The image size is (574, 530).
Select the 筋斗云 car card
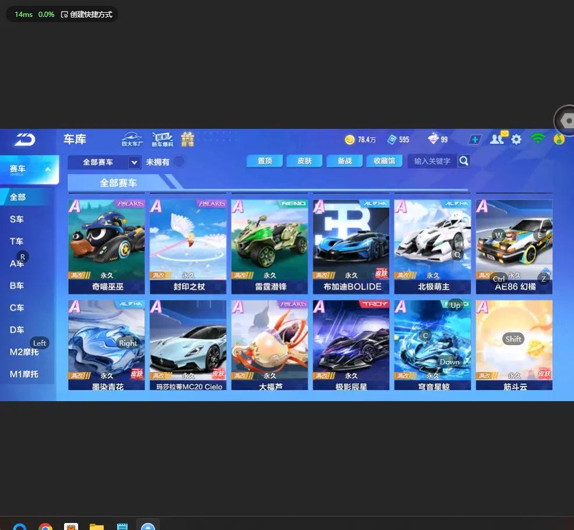point(515,345)
